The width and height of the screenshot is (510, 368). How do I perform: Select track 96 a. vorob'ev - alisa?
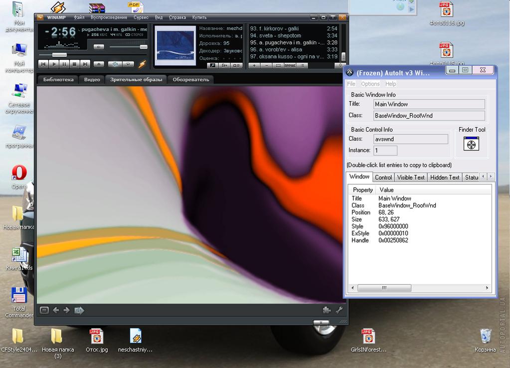pyautogui.click(x=283, y=49)
